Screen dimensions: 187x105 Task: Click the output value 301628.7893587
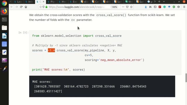tap(48, 86)
